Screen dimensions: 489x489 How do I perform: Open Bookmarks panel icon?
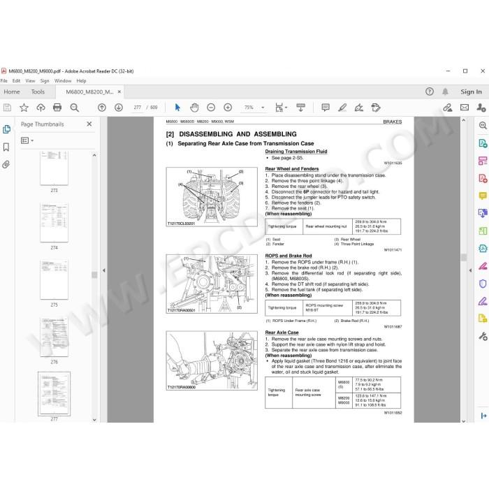(6, 147)
